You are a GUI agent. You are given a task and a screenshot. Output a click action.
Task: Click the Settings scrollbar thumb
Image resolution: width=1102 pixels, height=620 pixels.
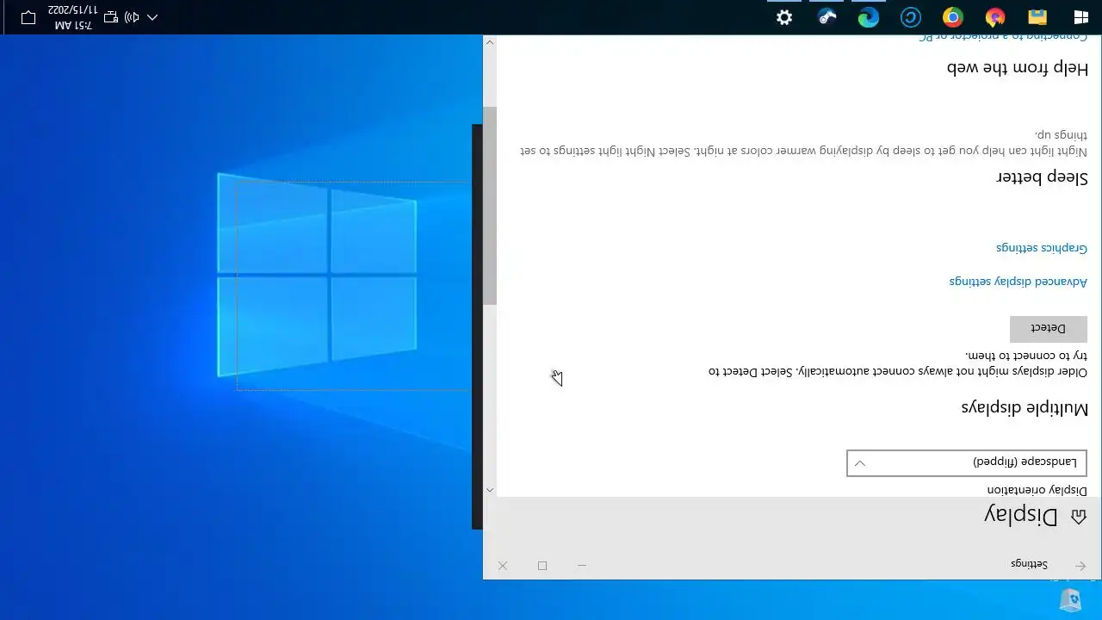pos(490,205)
